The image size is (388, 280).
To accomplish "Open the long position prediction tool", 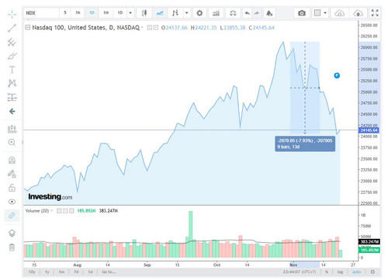I will click(12, 97).
